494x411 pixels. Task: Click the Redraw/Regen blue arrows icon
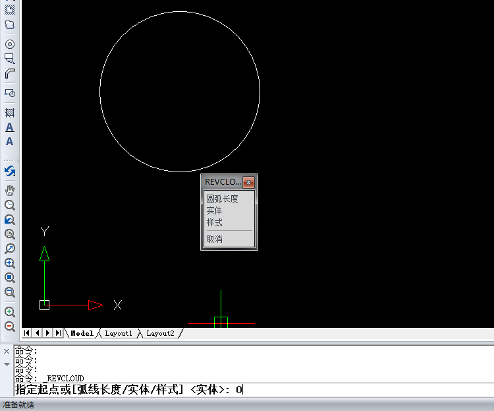pos(10,171)
